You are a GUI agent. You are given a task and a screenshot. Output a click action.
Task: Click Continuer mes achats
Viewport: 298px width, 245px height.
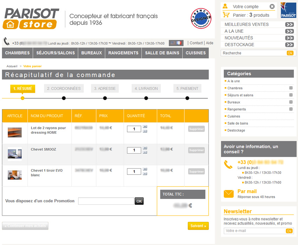(x=25, y=226)
